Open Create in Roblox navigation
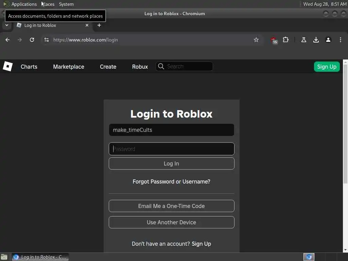This screenshot has width=348, height=261. click(x=108, y=67)
